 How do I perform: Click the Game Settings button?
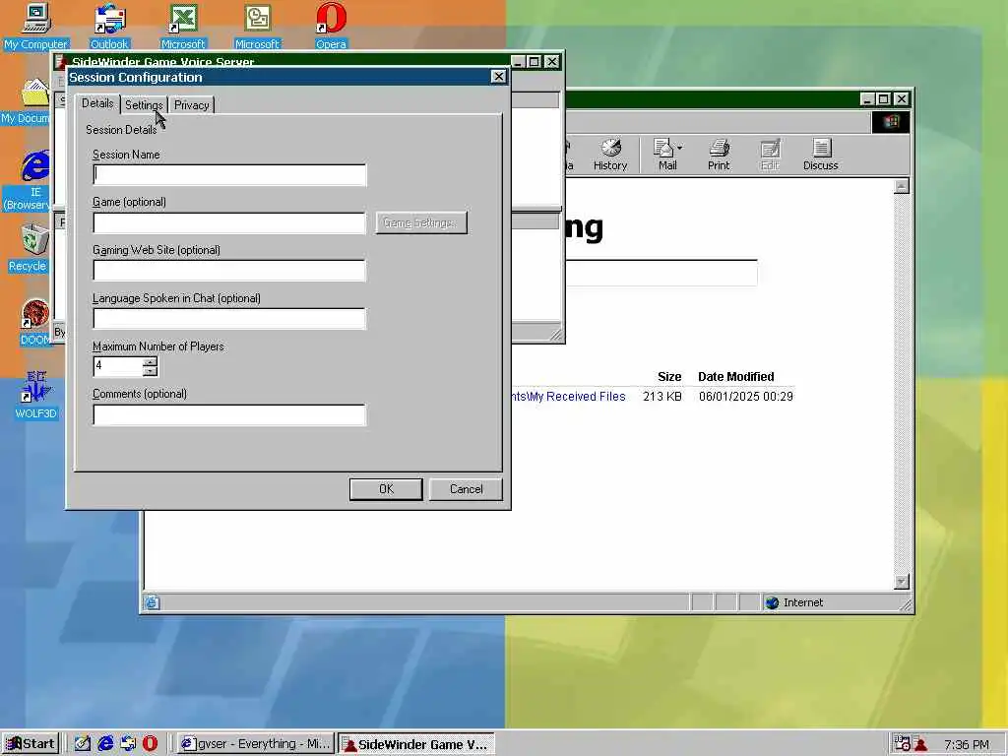coord(421,222)
